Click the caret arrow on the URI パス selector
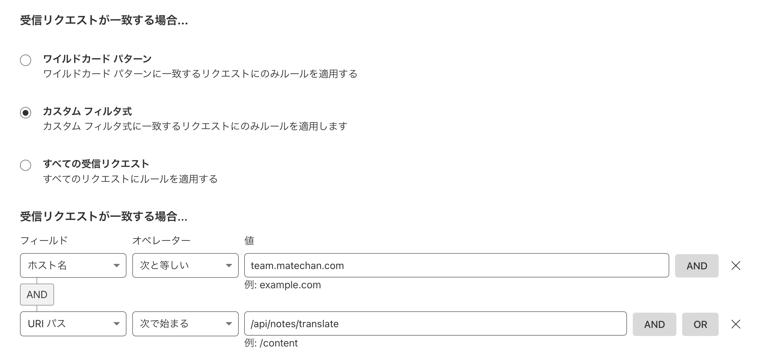The image size is (765, 358). [117, 324]
